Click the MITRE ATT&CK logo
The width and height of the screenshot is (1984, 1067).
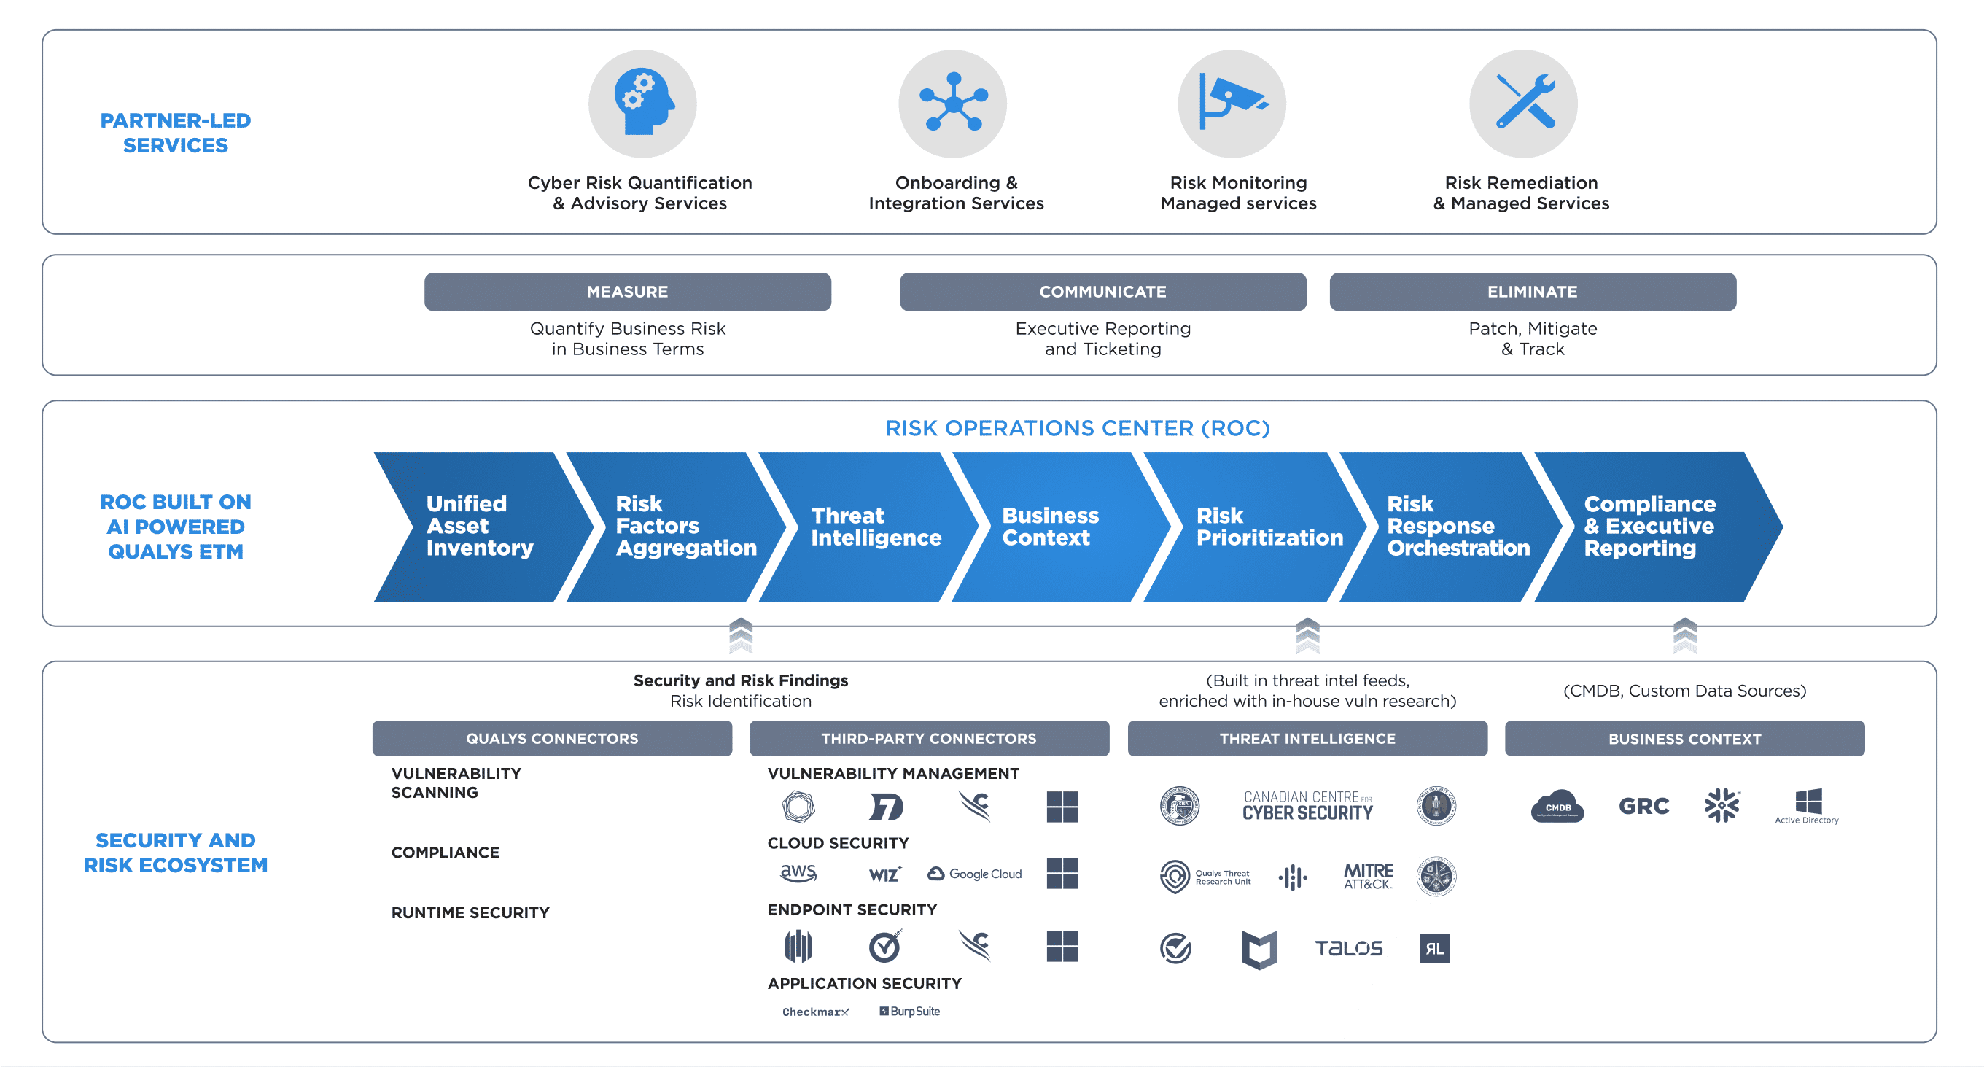[1369, 875]
